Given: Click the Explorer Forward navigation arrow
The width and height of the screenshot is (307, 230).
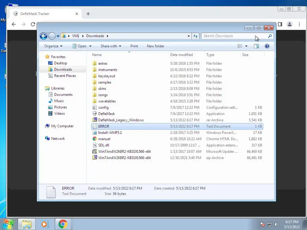Looking at the screenshot, I should (52, 36).
